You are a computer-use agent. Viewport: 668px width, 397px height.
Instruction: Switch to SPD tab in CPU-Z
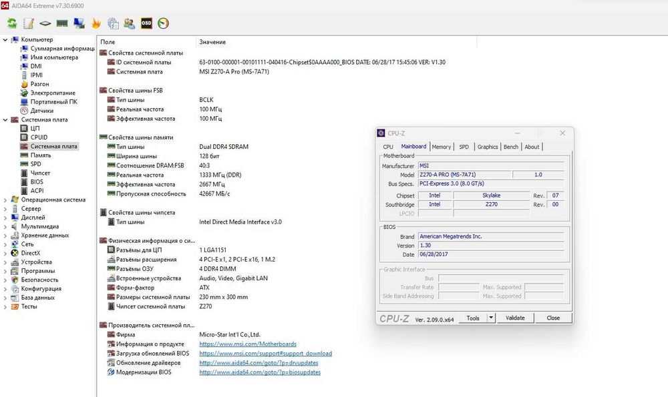tap(464, 147)
